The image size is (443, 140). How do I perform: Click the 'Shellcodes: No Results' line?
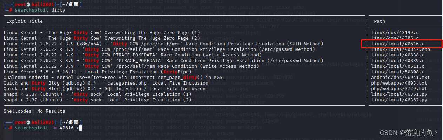tap(34, 111)
